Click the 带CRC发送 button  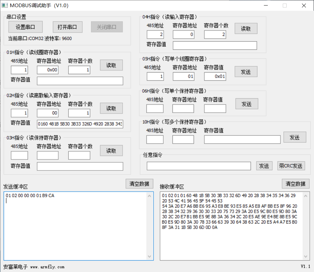291,166
